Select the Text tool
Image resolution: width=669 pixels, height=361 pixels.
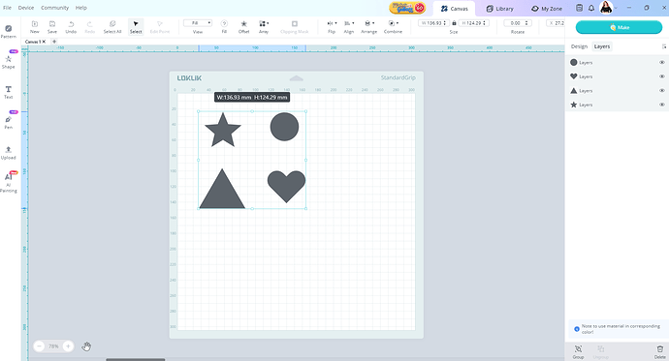coord(8,92)
